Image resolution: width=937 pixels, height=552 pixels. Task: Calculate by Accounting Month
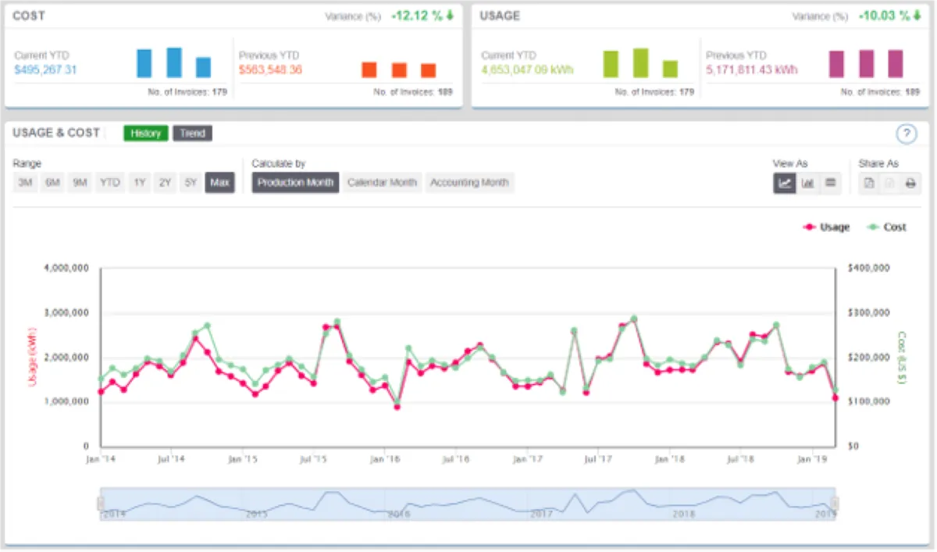469,183
